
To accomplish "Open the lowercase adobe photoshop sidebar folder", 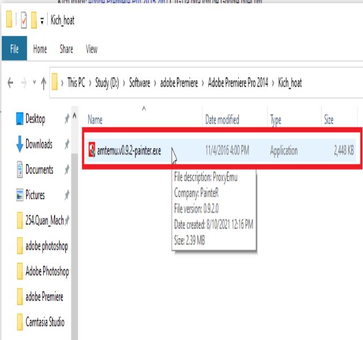I will (x=47, y=246).
